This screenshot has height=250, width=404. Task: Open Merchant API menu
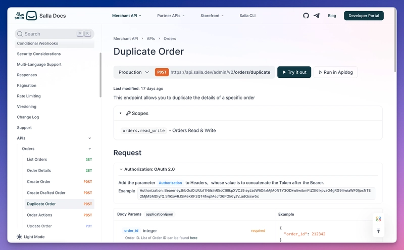pos(127,16)
